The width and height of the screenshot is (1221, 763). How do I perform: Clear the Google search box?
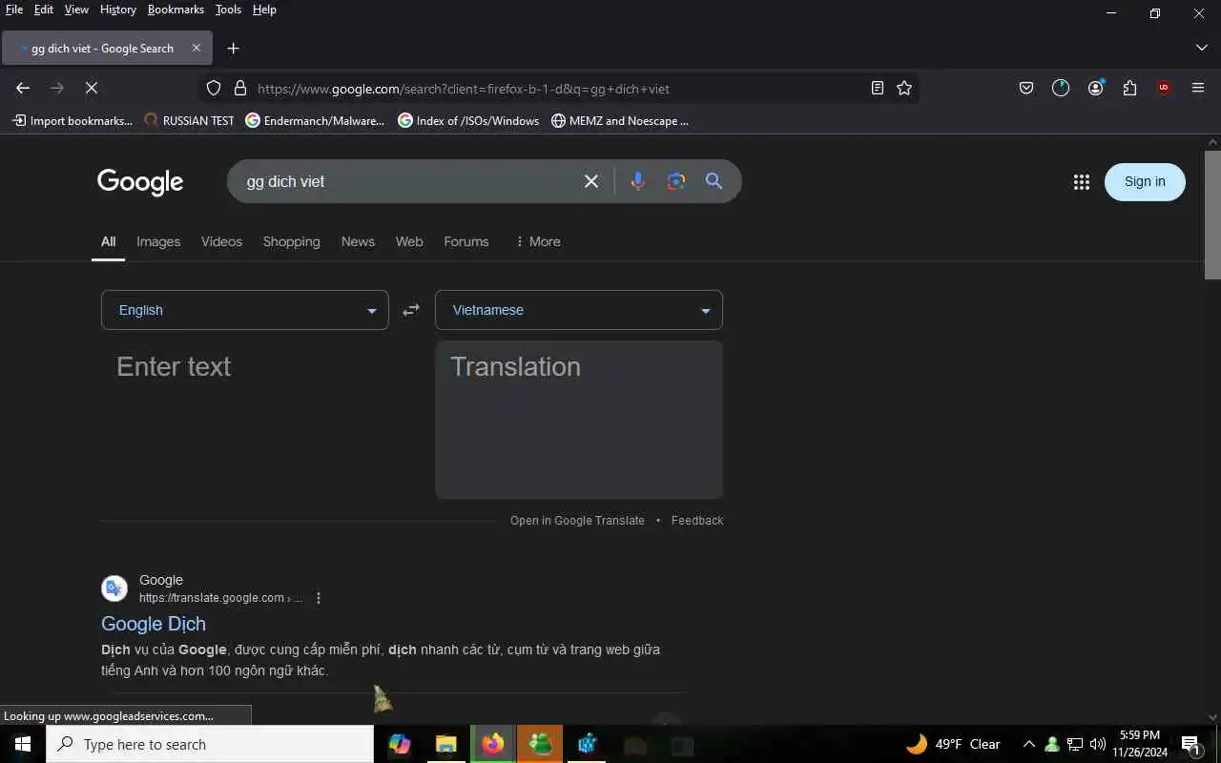tap(591, 181)
